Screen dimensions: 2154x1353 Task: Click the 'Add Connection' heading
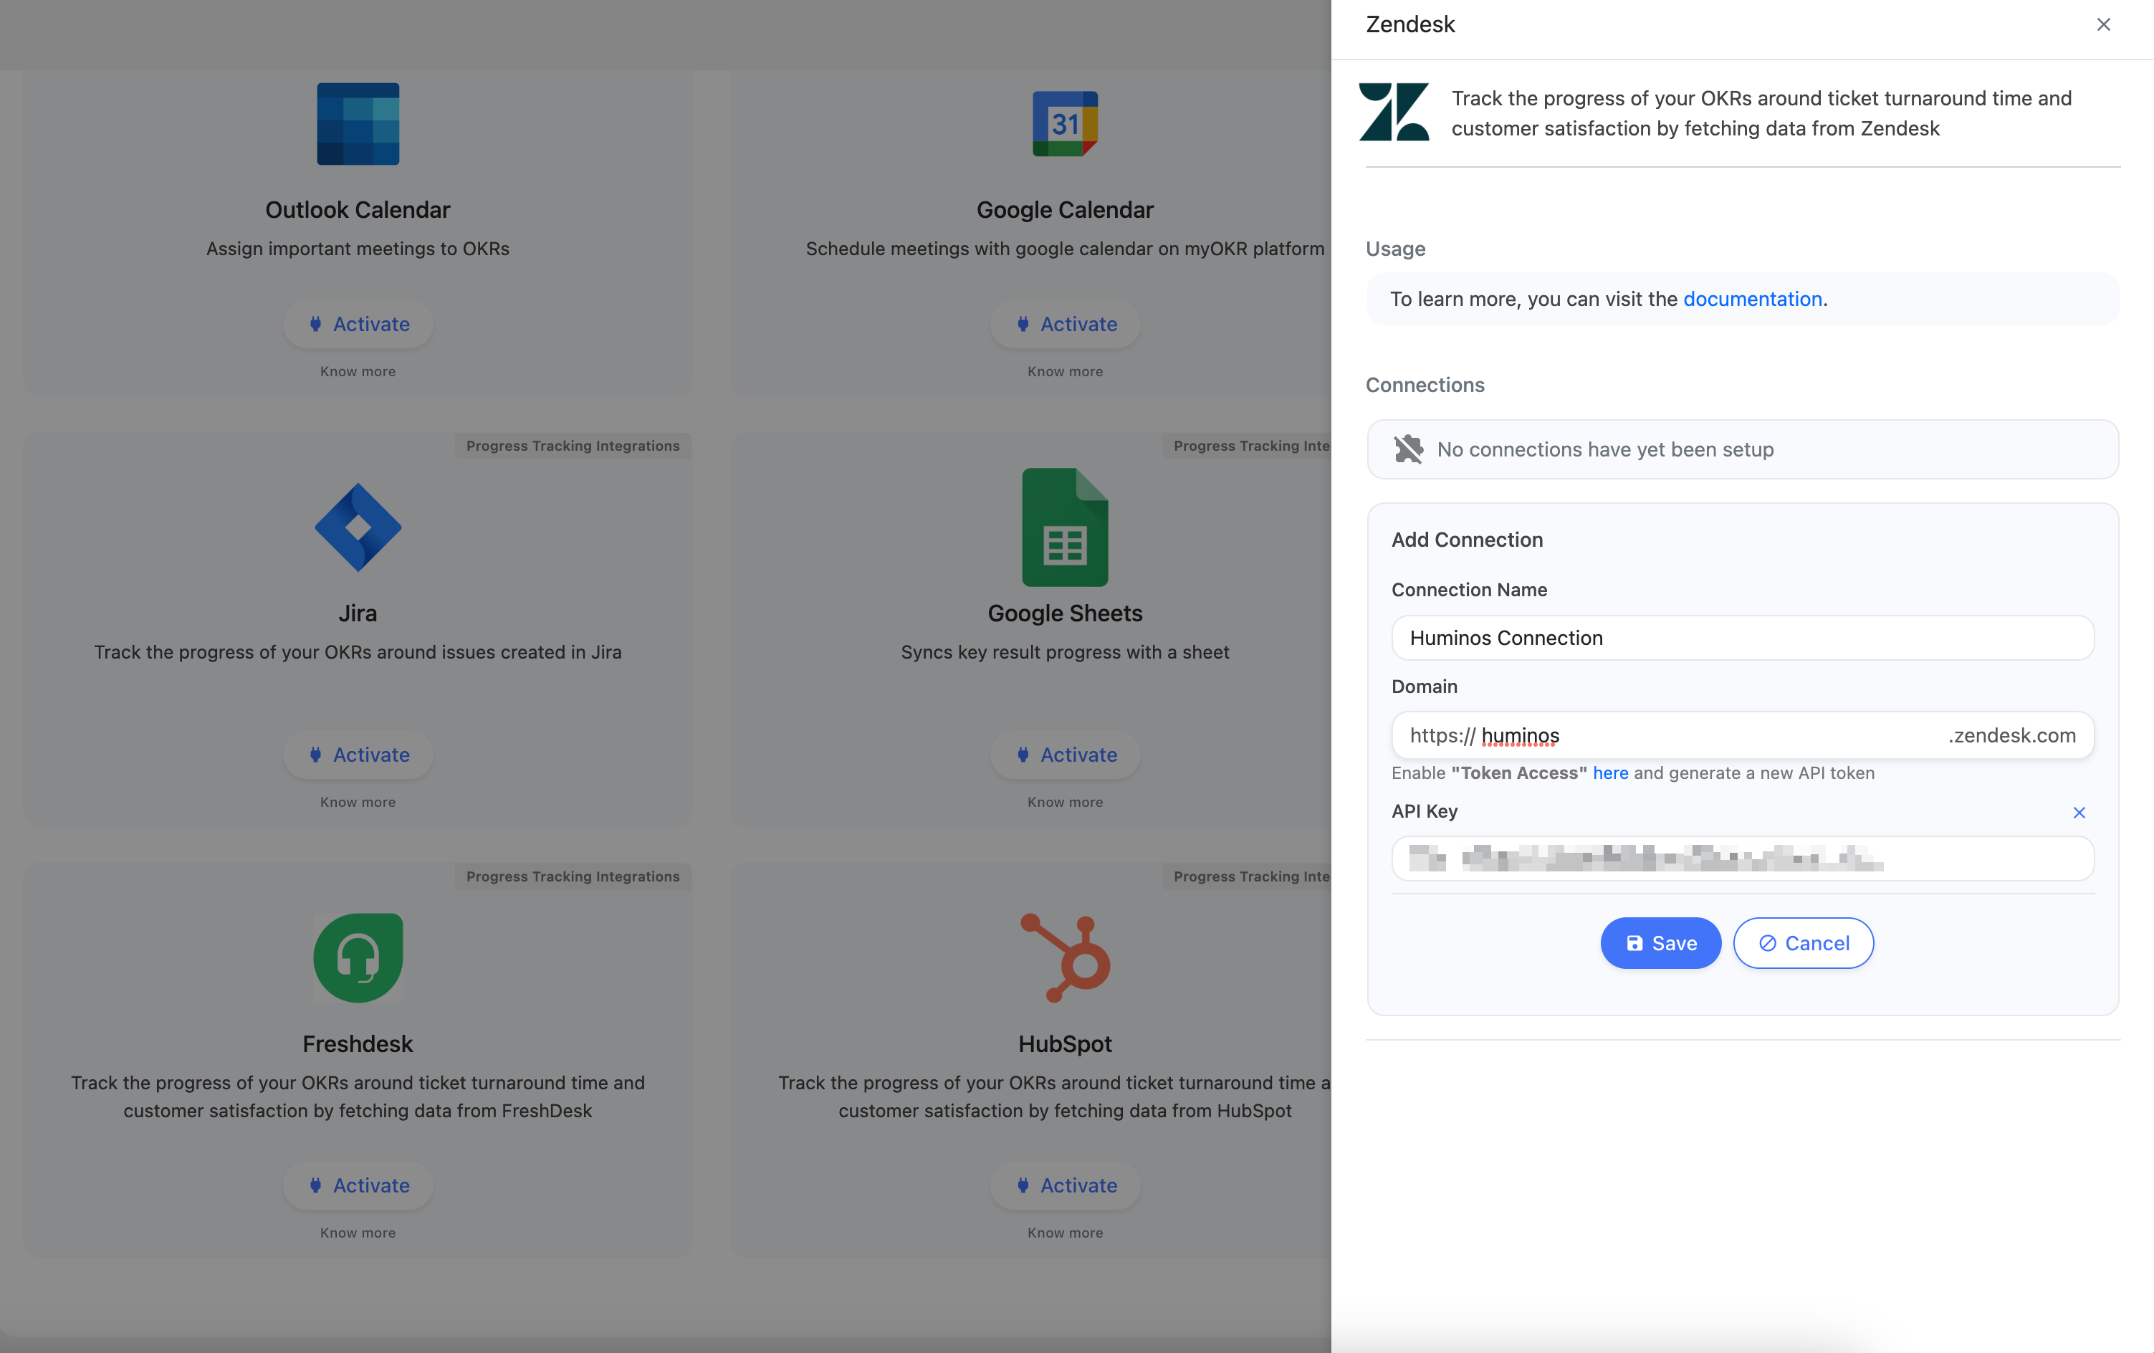coord(1467,540)
